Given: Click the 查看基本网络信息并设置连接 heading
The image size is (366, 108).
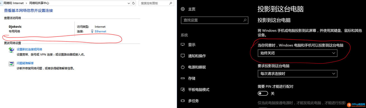Looking at the screenshot, I should [28, 11].
